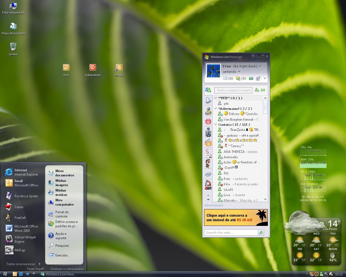This screenshot has height=277, width=346.
Task: Launch Copas from Start menu
Action: [23, 207]
